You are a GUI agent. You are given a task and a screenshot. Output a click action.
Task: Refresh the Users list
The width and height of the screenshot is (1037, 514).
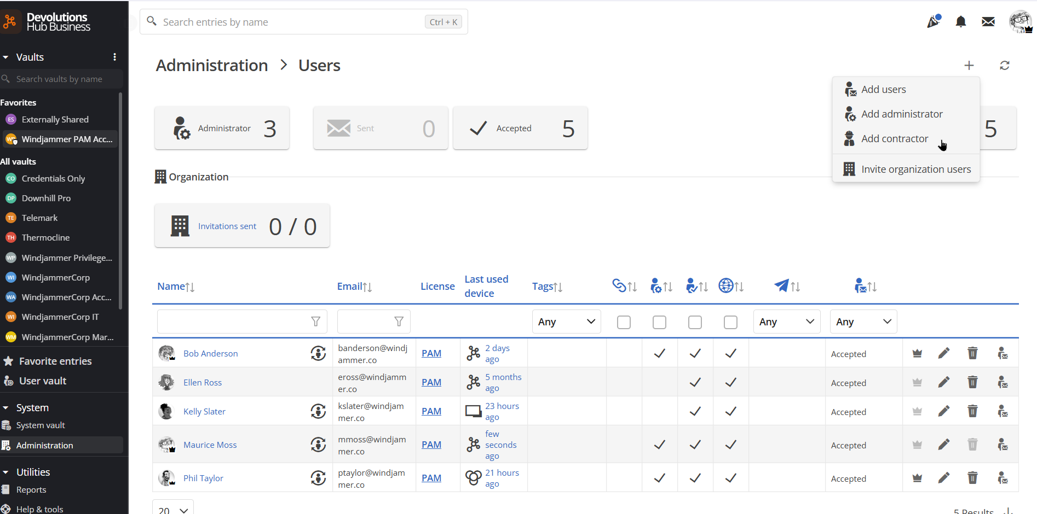(x=1005, y=65)
